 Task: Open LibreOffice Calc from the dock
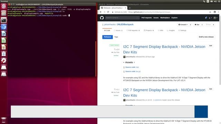click(4, 40)
